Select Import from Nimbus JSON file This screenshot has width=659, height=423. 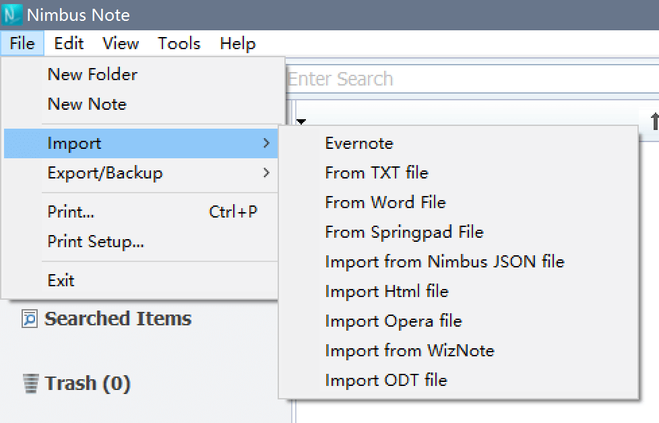[458, 262]
